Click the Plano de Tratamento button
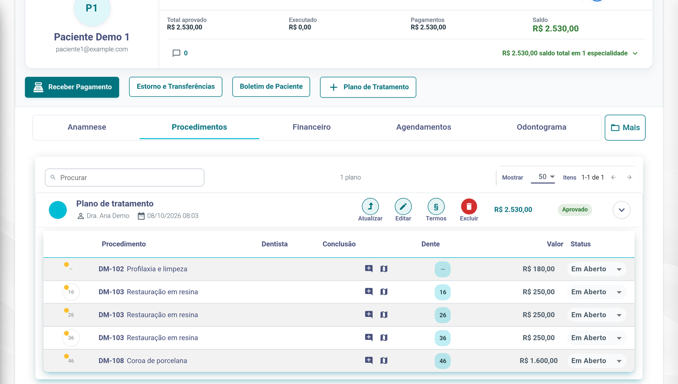The width and height of the screenshot is (678, 384). pos(368,87)
